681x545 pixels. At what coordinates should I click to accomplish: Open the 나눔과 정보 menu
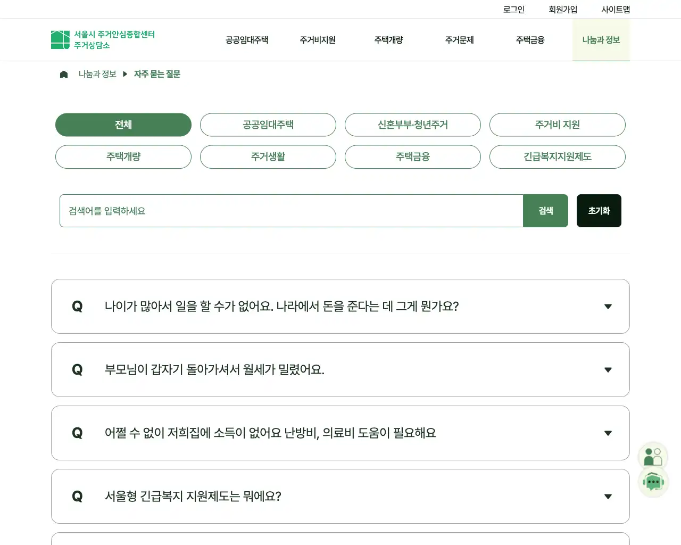[601, 40]
